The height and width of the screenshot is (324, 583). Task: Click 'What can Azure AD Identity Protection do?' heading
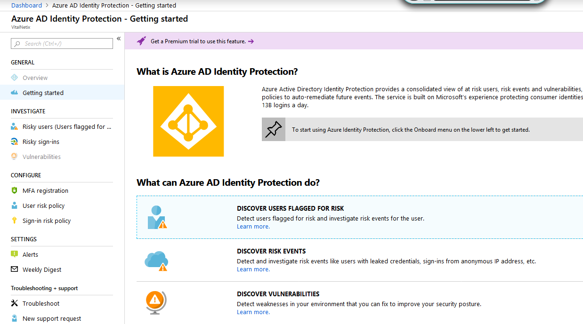point(228,183)
